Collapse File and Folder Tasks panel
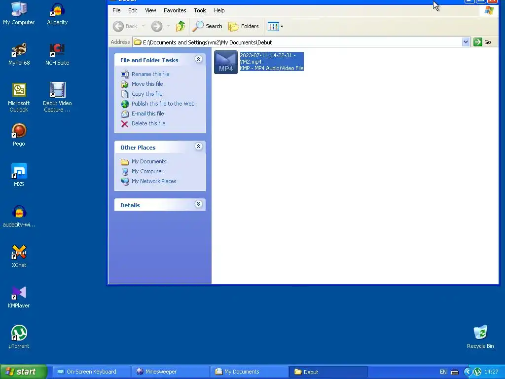The height and width of the screenshot is (379, 505). point(198,59)
